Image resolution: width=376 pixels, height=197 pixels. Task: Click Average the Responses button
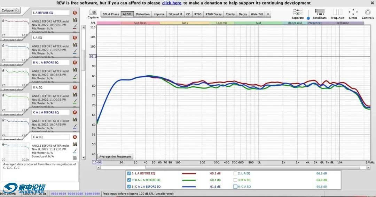point(115,157)
